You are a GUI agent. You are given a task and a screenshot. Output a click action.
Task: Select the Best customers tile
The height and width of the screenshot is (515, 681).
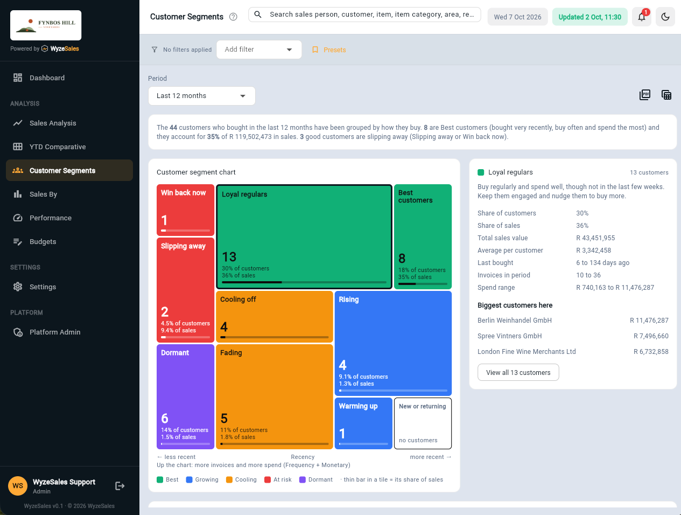[x=423, y=237]
